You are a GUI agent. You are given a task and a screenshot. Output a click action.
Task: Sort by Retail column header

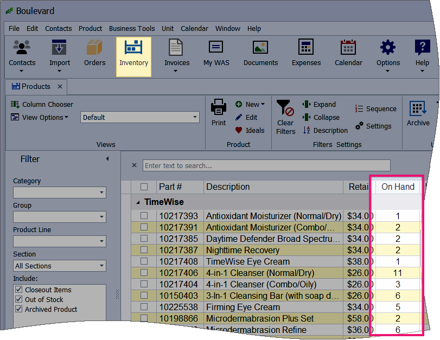359,187
